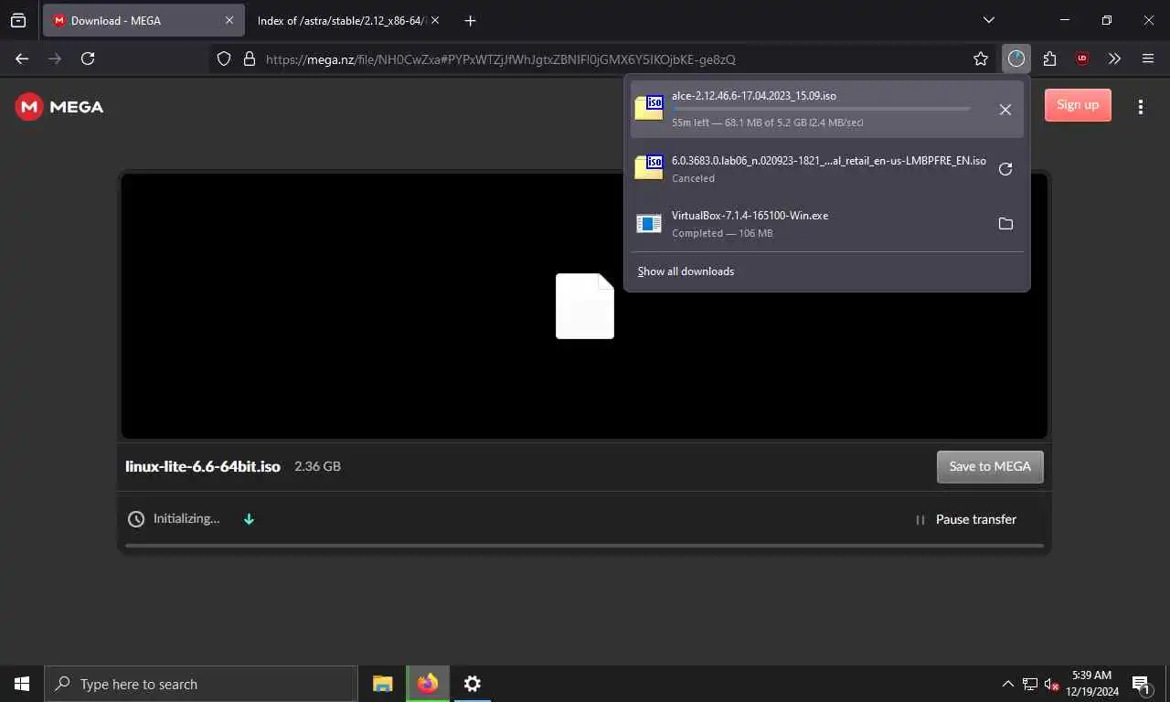Open Settings gear from taskbar
The height and width of the screenshot is (702, 1170).
pos(473,684)
